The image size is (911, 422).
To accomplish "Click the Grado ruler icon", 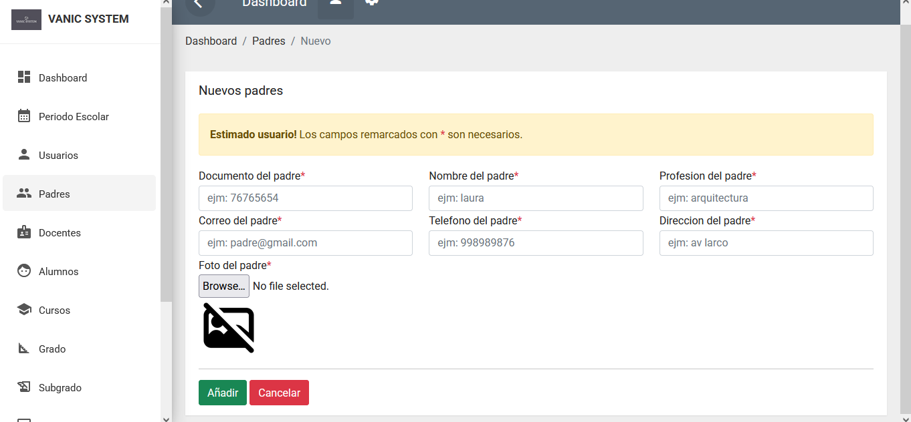I will pos(24,349).
